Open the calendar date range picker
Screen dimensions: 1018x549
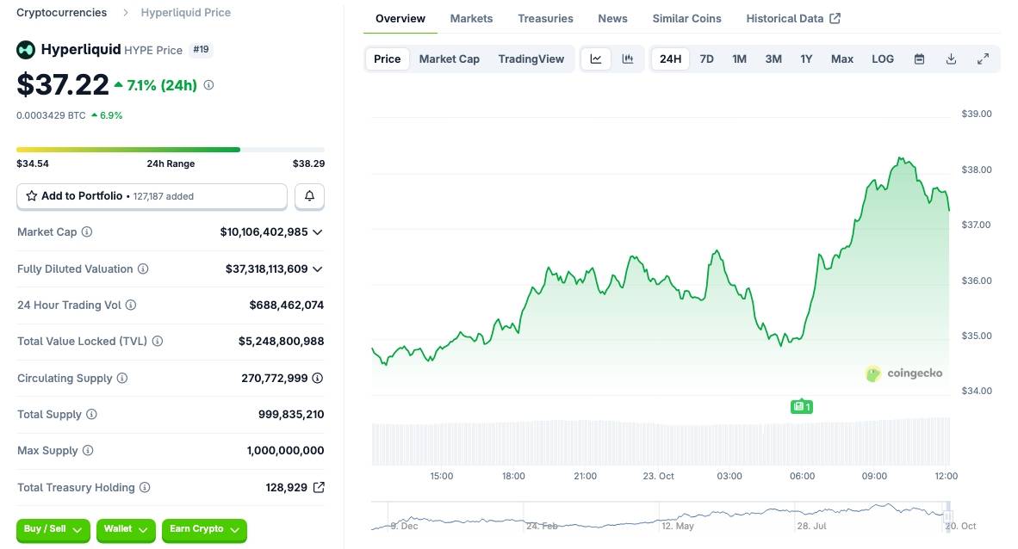pos(919,59)
